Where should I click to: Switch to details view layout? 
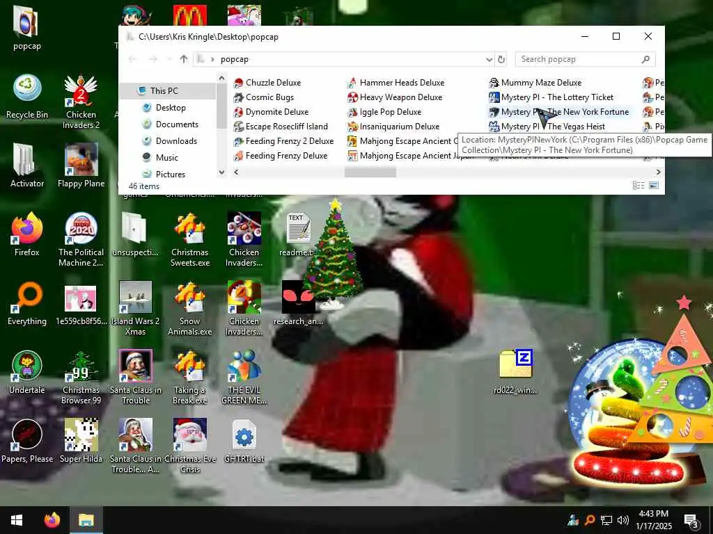tap(638, 185)
